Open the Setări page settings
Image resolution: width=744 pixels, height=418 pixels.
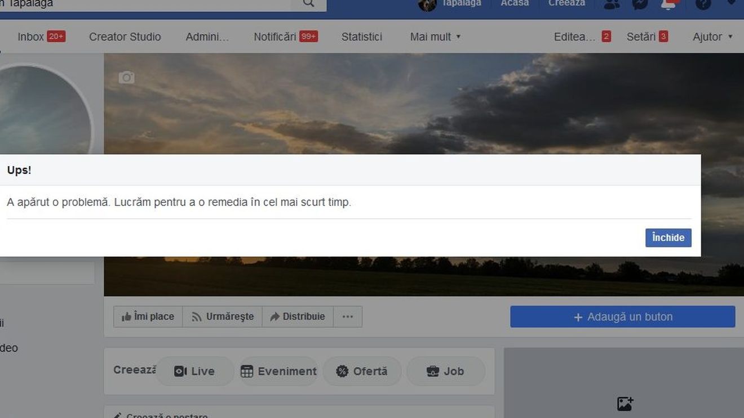coord(647,37)
